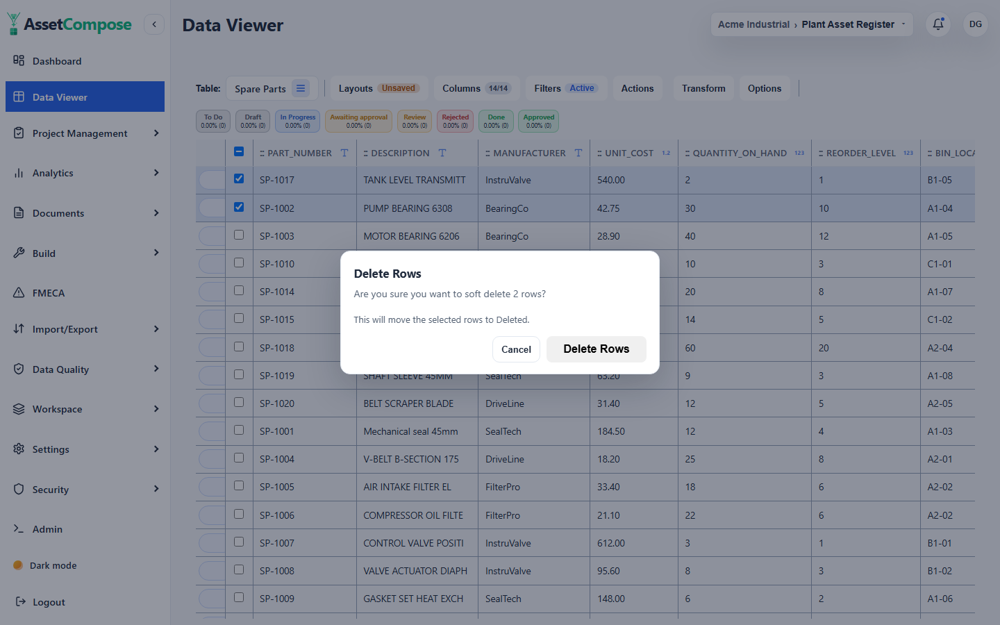The image size is (1000, 625).
Task: Click the text type icon on MANUFACTURER column
Action: click(578, 153)
